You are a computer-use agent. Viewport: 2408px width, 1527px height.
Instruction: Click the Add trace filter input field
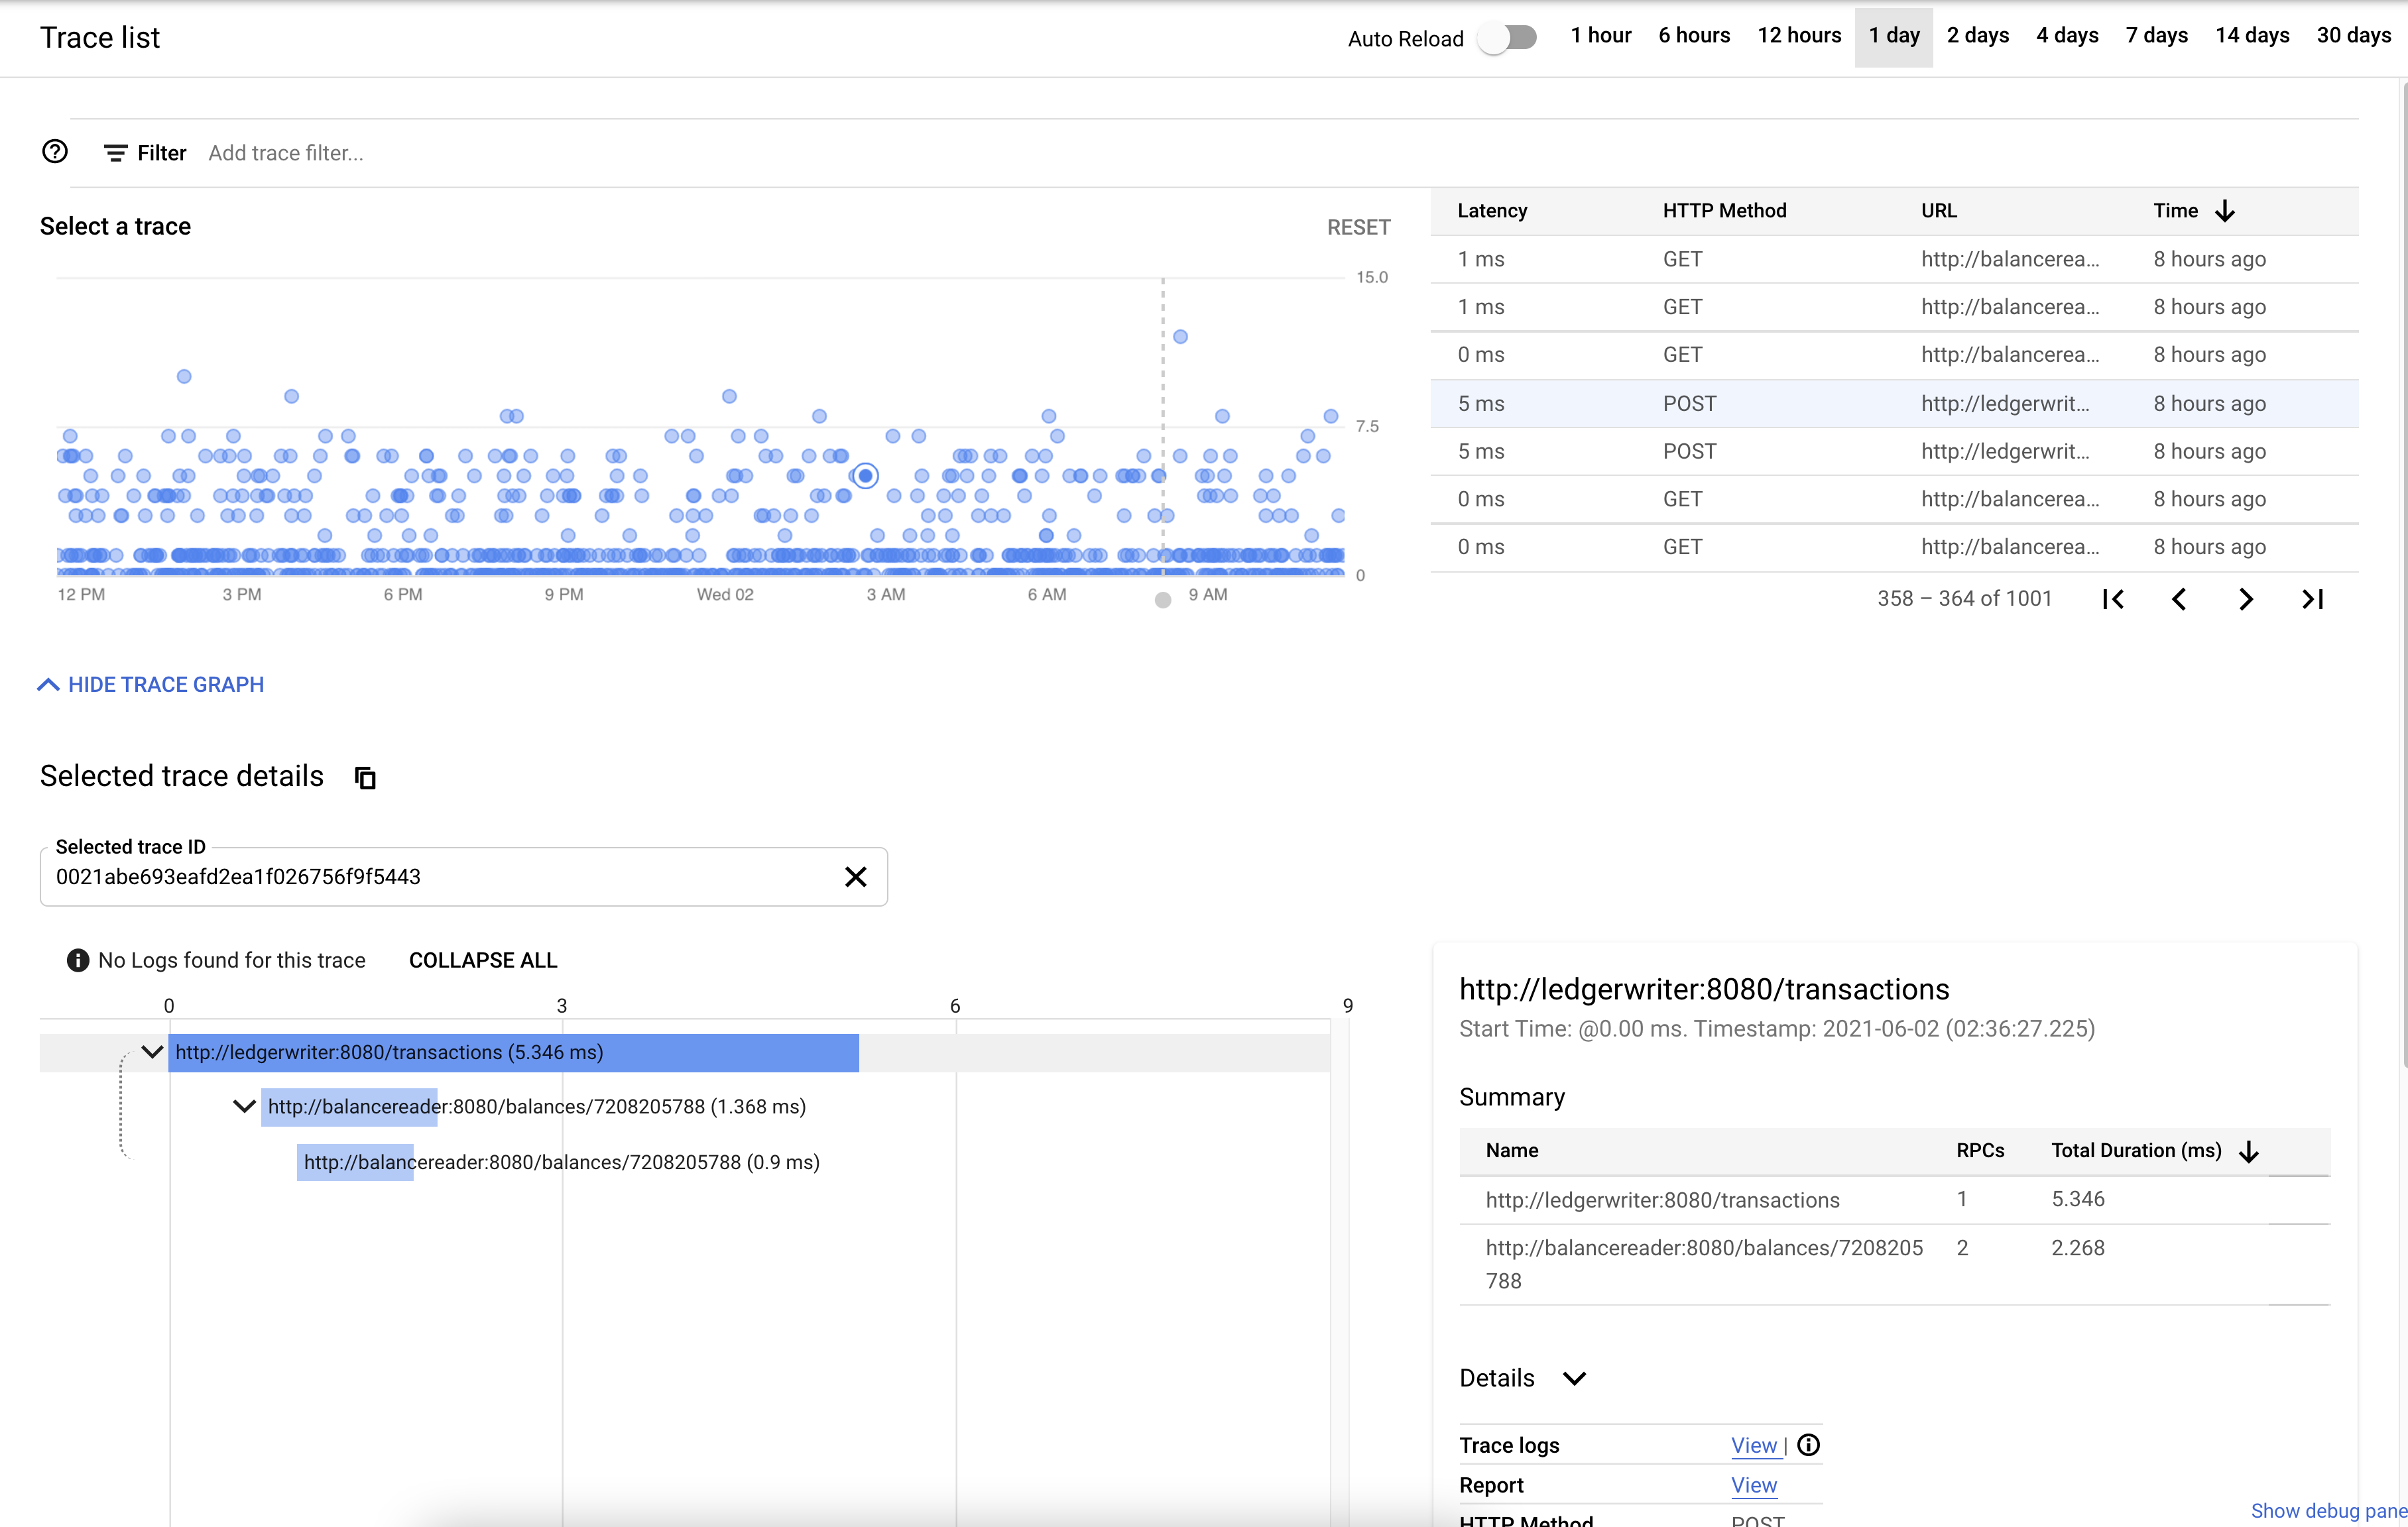pos(286,153)
